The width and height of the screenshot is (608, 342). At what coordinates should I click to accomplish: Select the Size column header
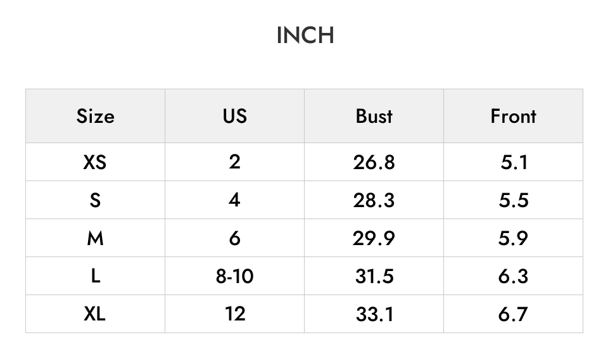(96, 116)
